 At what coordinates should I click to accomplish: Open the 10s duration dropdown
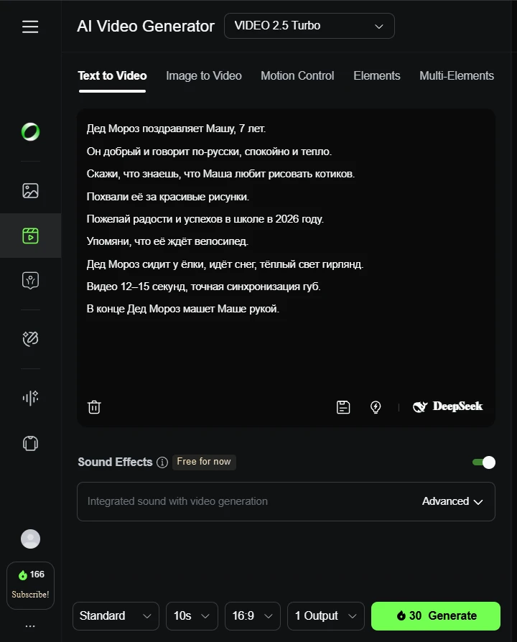192,616
